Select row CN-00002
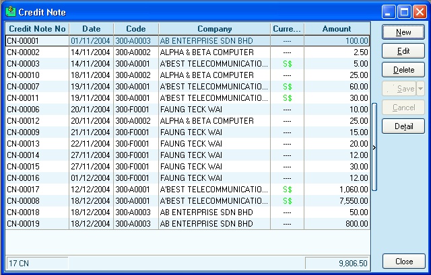Viewport: 431px width, 275px height. [x=187, y=52]
